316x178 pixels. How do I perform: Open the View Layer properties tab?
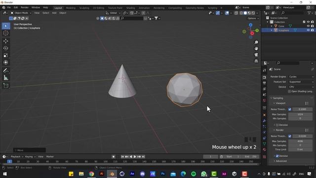point(265,89)
